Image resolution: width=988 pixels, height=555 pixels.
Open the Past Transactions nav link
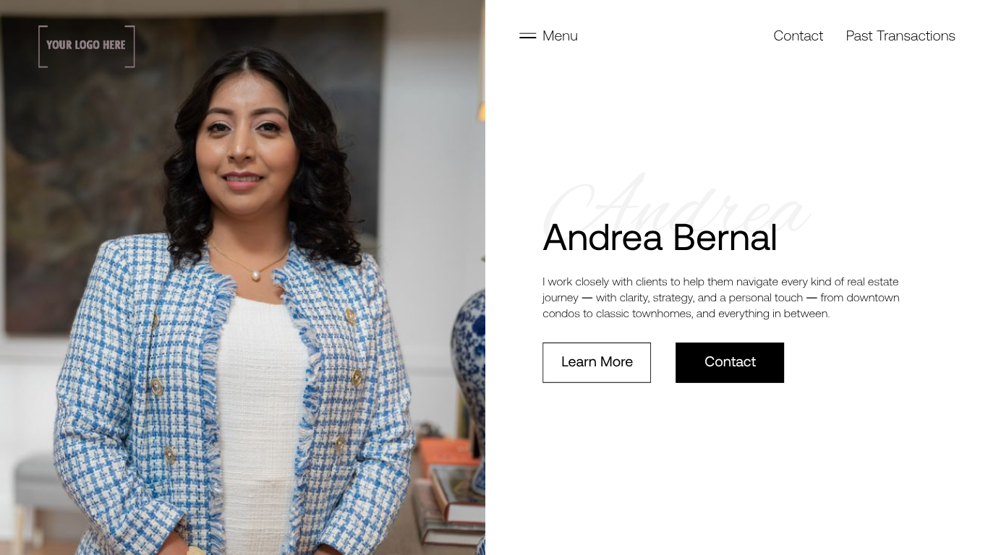click(x=900, y=36)
